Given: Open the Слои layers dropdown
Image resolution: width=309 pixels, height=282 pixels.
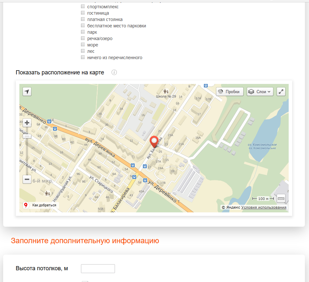Looking at the screenshot, I should coord(260,92).
